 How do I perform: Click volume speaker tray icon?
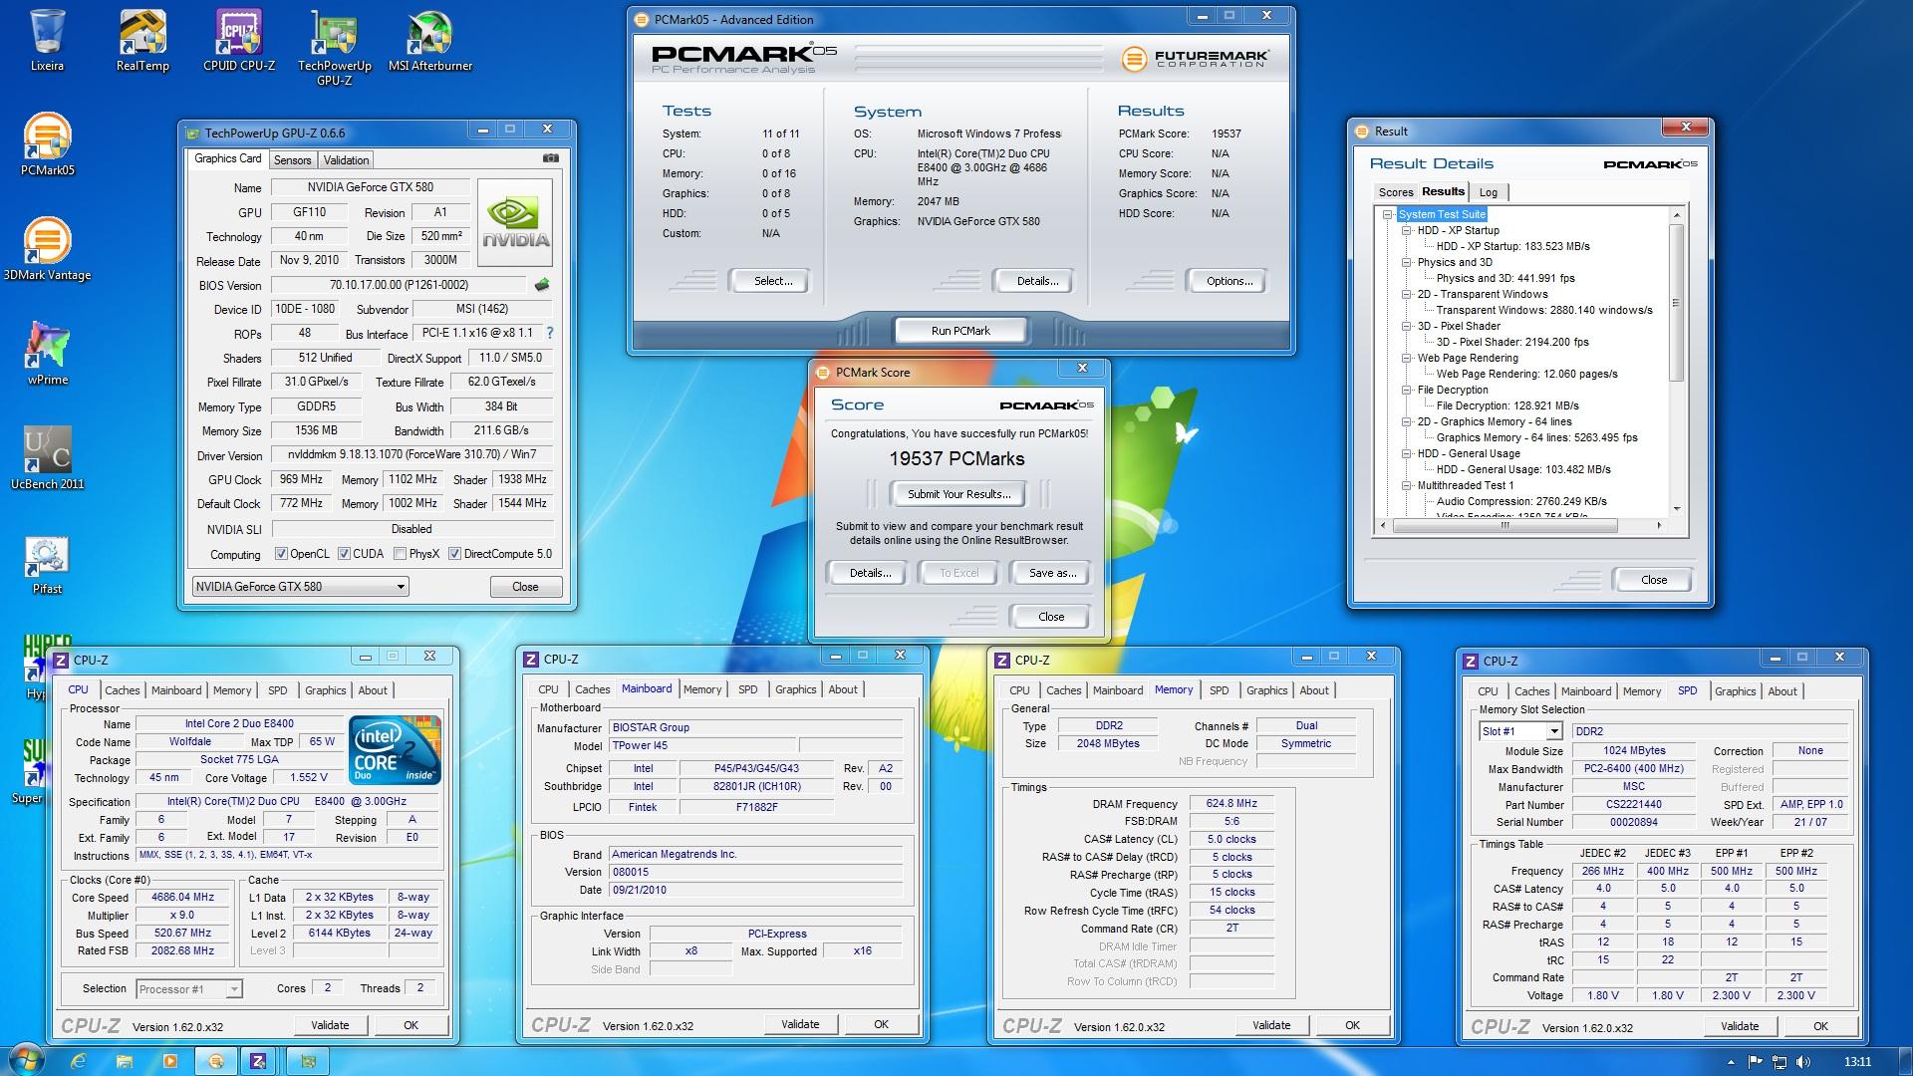click(x=1803, y=1063)
